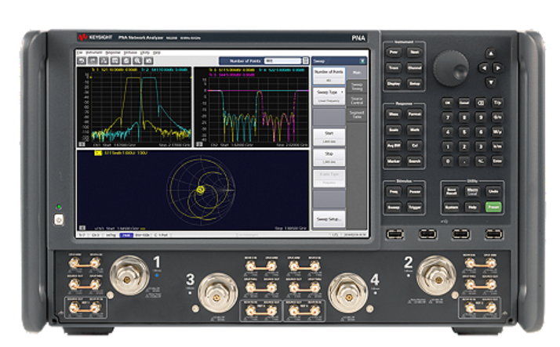
Task: Click the front-panel power standby button
Action: pyautogui.click(x=59, y=219)
